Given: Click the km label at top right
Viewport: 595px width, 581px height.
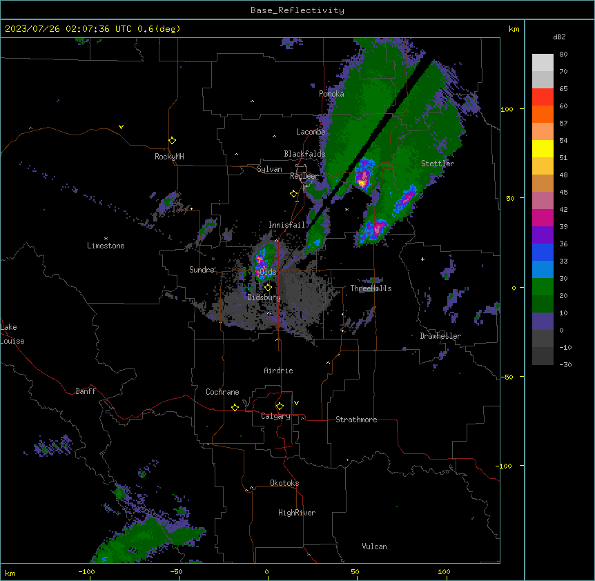Looking at the screenshot, I should pos(514,29).
